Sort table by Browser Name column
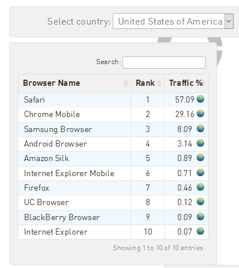The width and height of the screenshot is (239, 268). click(x=74, y=83)
